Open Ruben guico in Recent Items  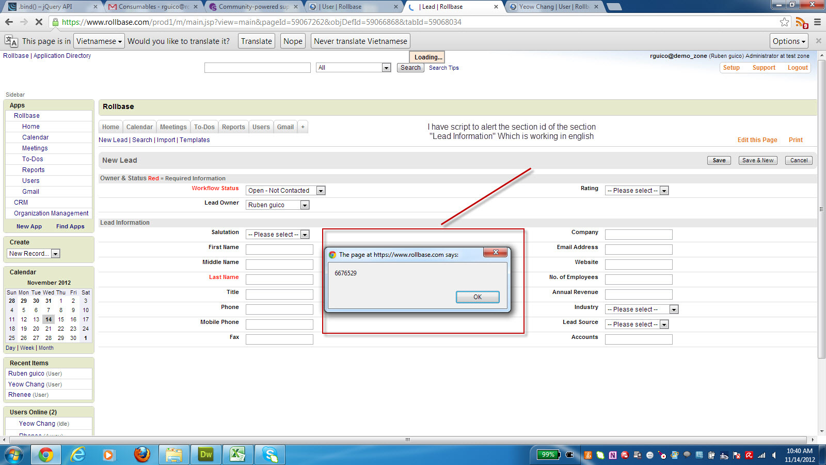(26, 374)
